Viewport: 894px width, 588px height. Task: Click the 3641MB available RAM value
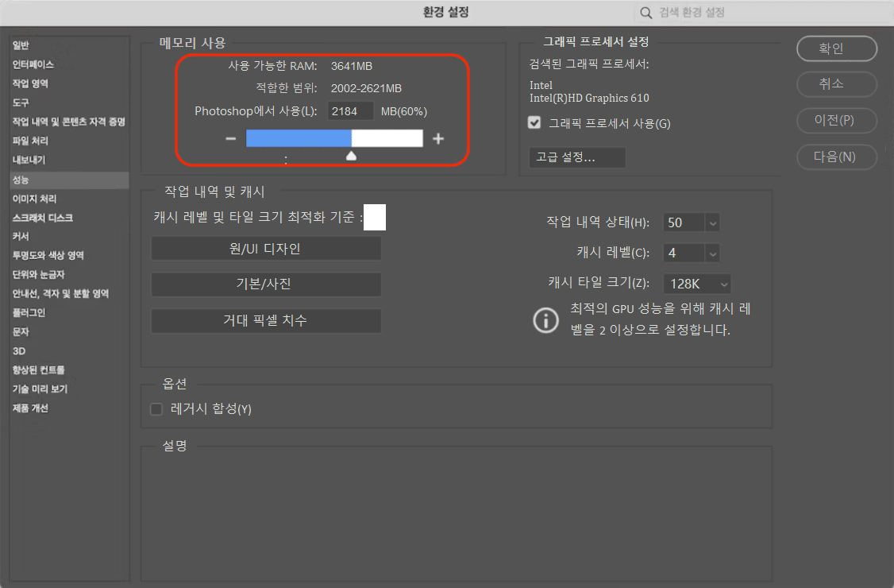pos(351,66)
